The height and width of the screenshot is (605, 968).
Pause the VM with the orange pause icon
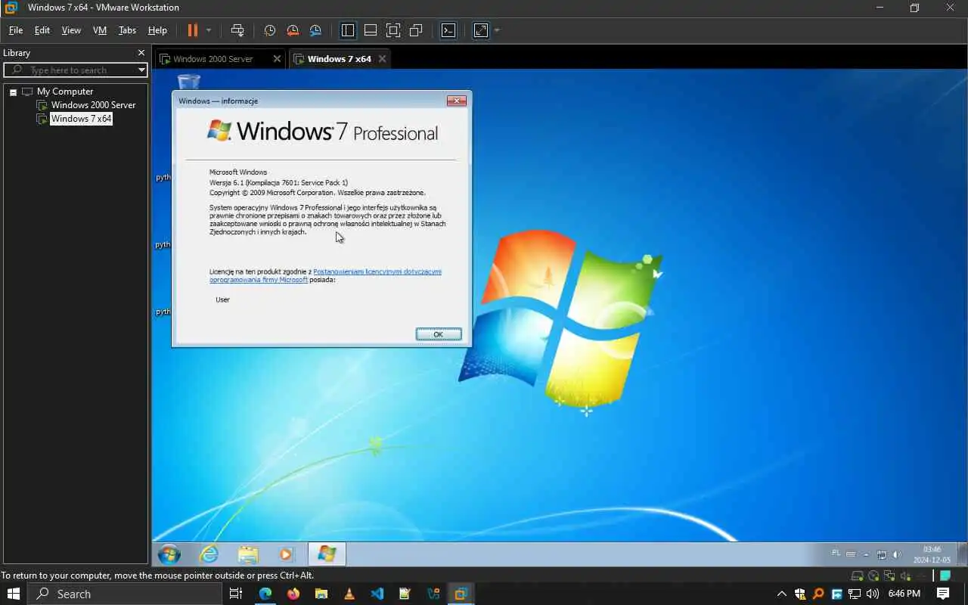click(192, 30)
